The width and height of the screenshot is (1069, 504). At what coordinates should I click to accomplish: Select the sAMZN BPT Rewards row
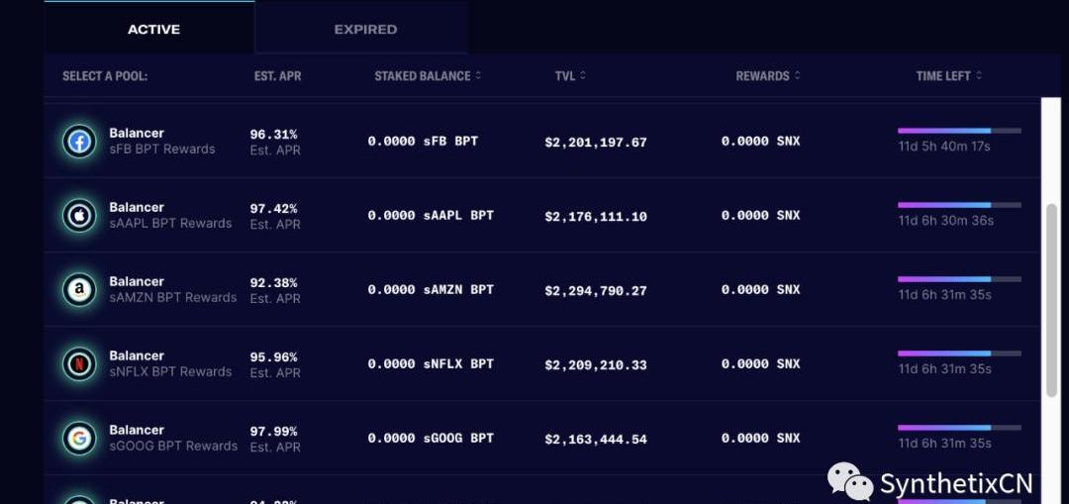point(542,290)
